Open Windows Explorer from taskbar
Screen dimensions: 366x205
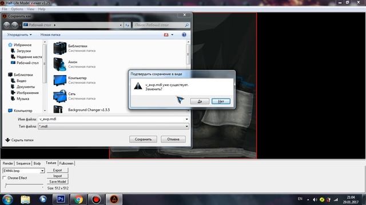click(x=25, y=199)
